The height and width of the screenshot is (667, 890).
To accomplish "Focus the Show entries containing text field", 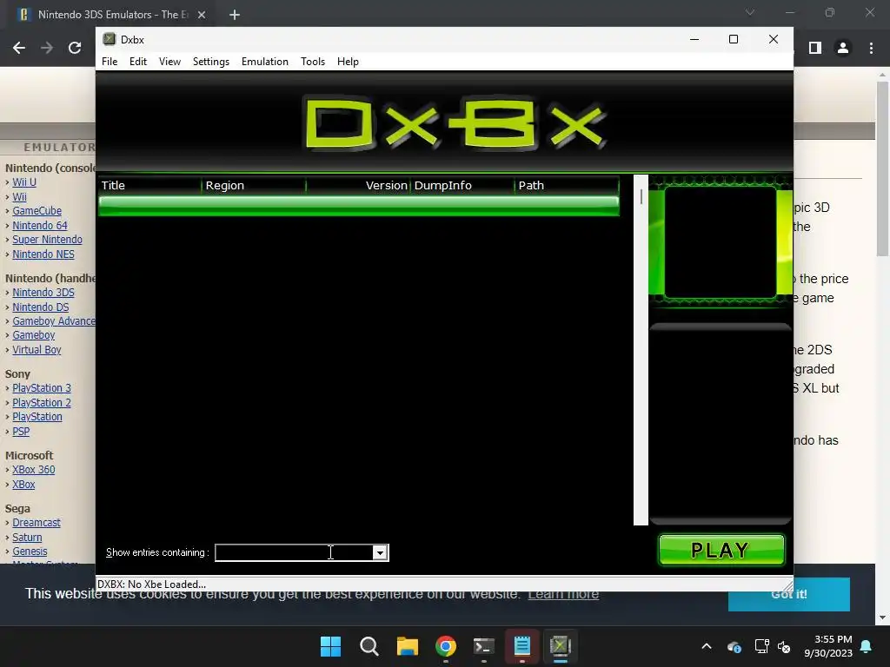I will [294, 552].
